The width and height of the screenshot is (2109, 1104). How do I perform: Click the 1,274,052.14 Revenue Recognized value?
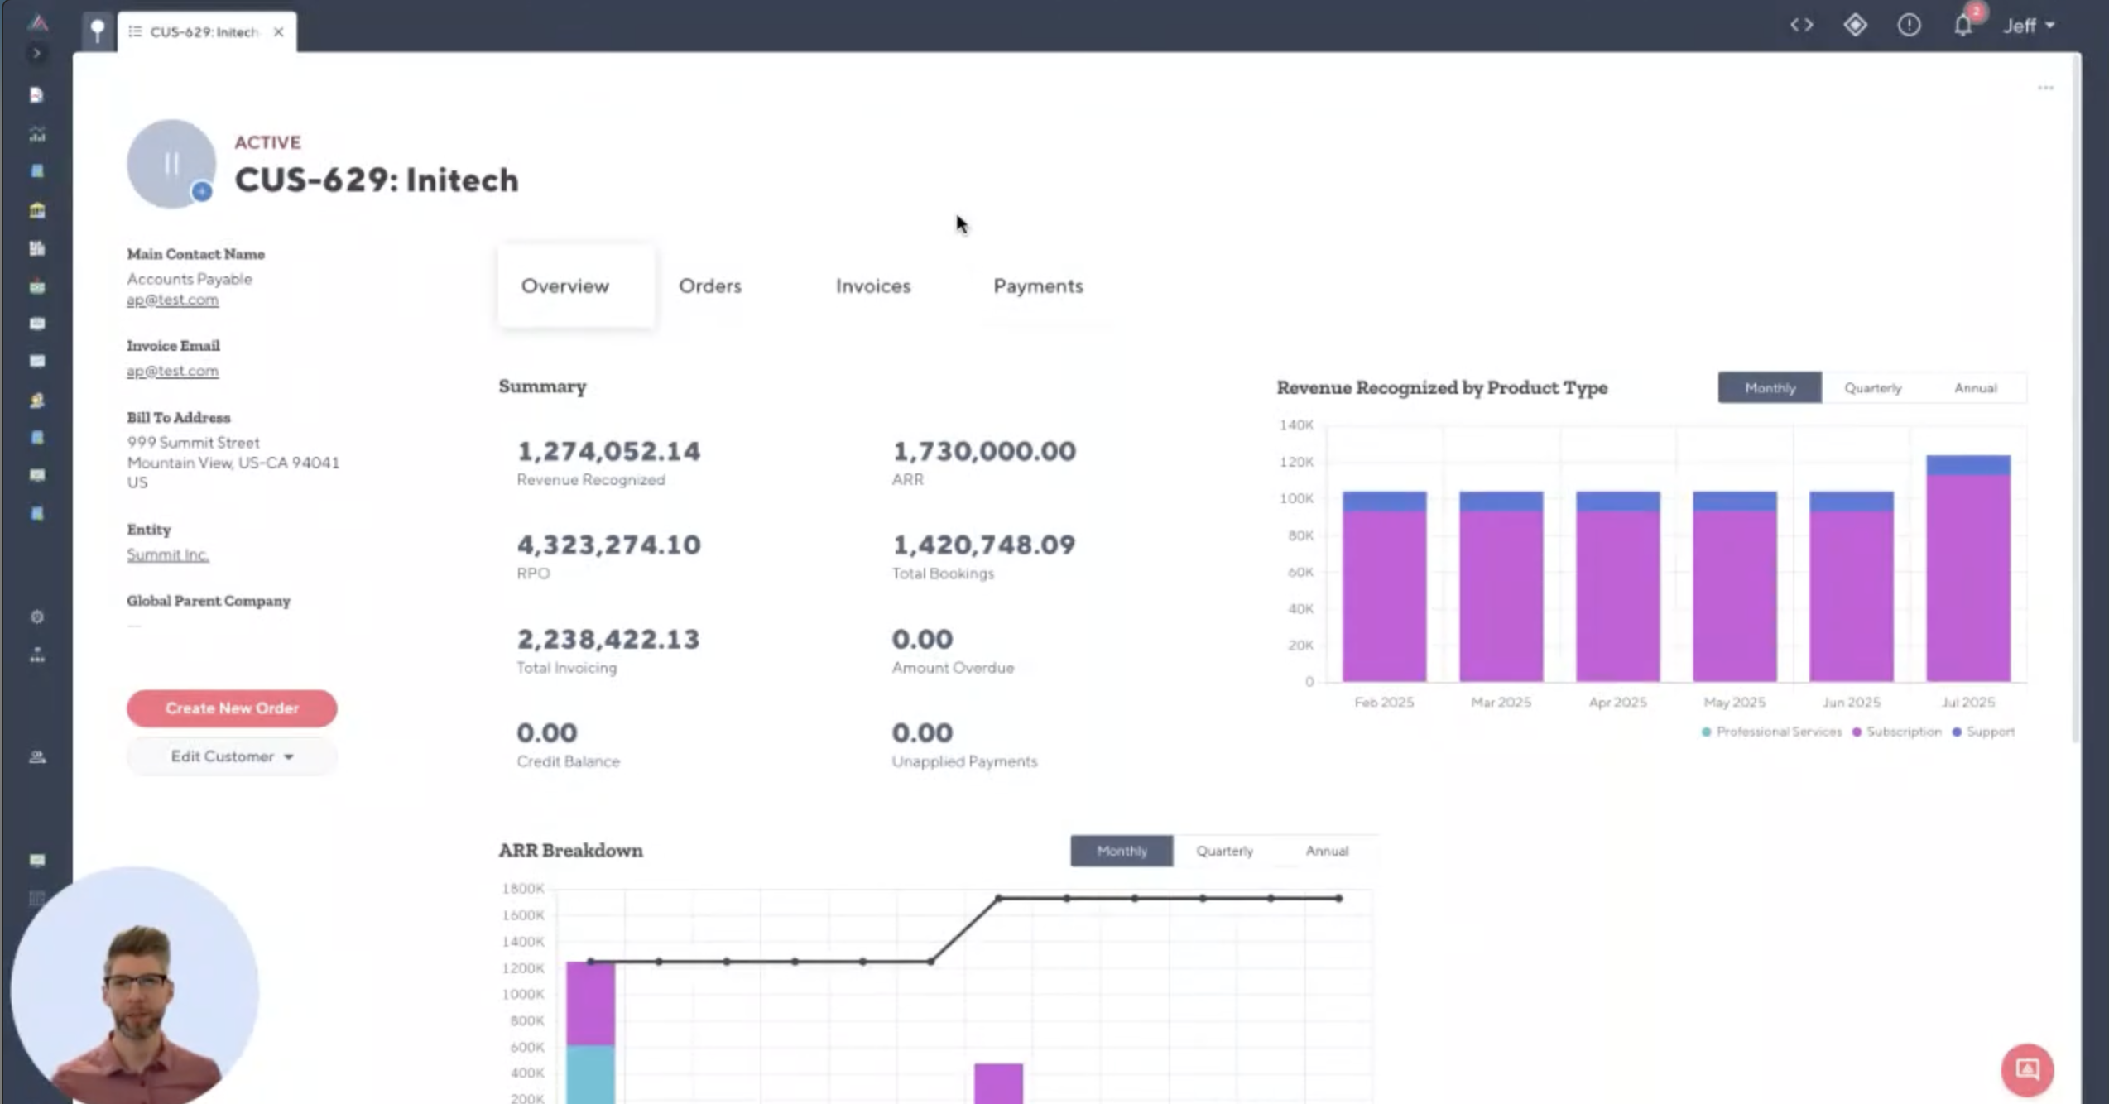point(609,452)
